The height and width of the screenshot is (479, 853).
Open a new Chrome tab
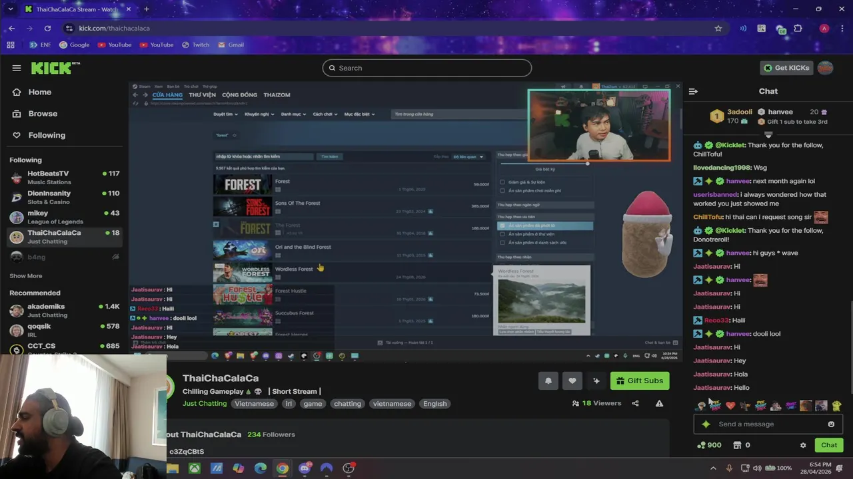tap(146, 9)
